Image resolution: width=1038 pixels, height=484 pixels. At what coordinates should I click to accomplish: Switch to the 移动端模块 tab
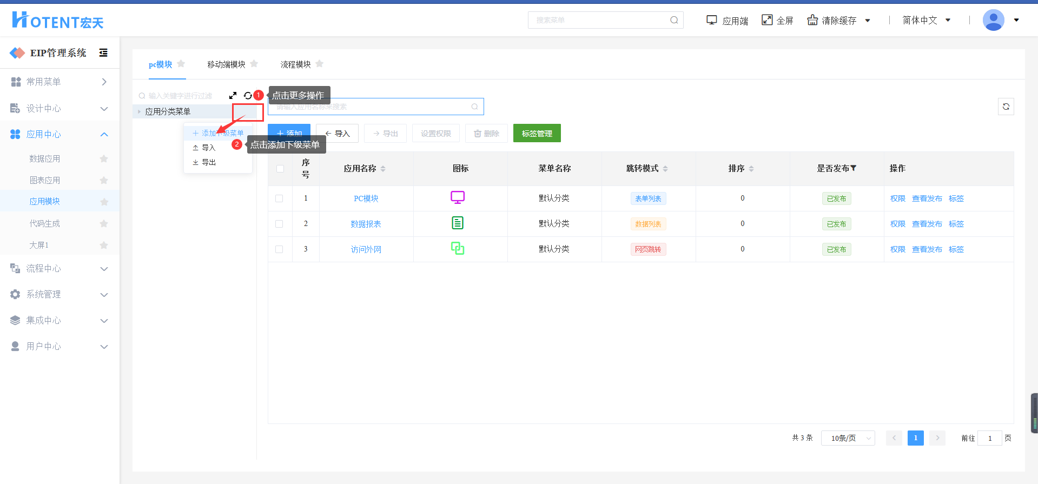[x=226, y=64]
